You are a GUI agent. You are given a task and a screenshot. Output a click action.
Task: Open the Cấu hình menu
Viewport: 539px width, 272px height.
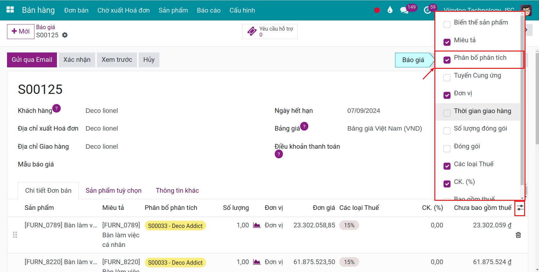[x=242, y=10]
